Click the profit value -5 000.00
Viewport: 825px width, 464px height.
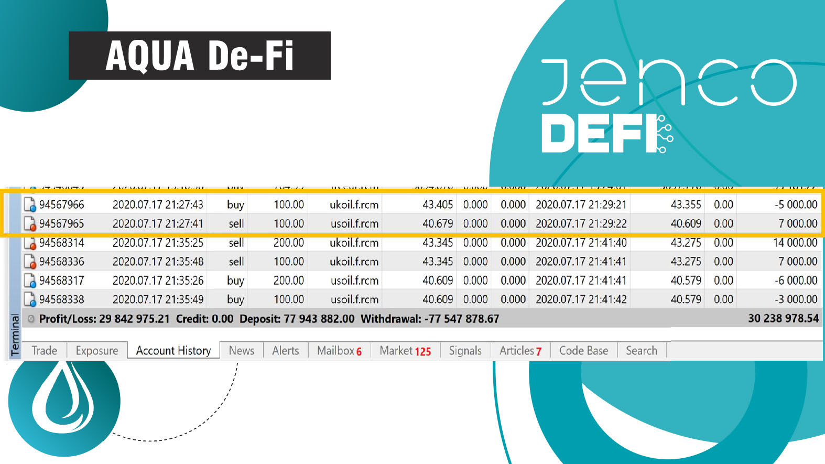point(796,204)
